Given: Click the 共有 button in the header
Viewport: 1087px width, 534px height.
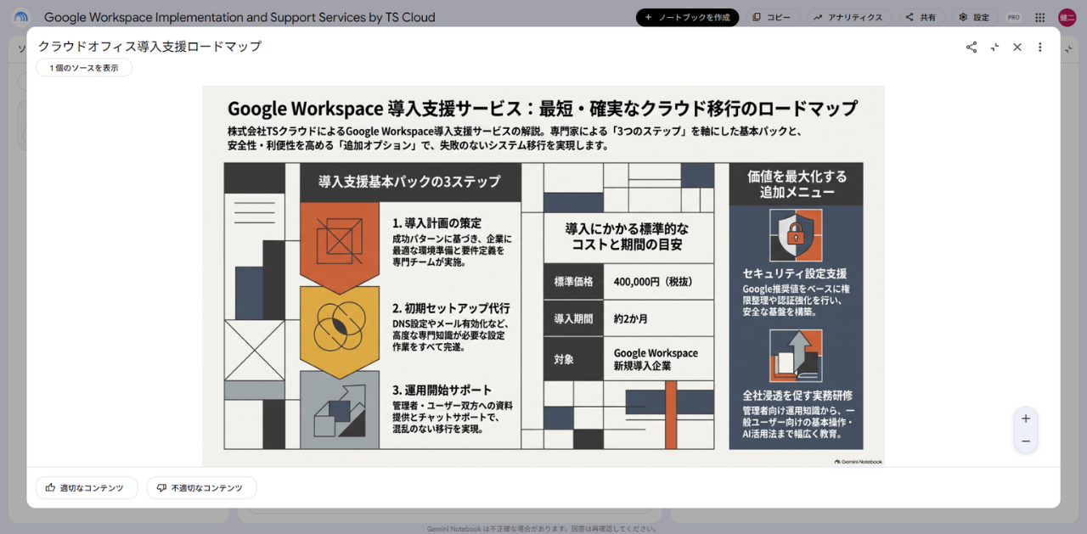Looking at the screenshot, I should pos(921,17).
